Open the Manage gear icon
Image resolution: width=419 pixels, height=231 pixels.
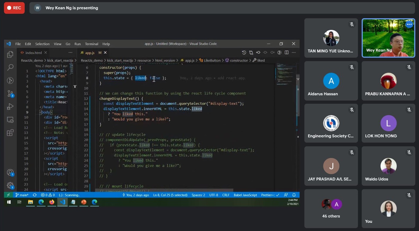click(10, 185)
